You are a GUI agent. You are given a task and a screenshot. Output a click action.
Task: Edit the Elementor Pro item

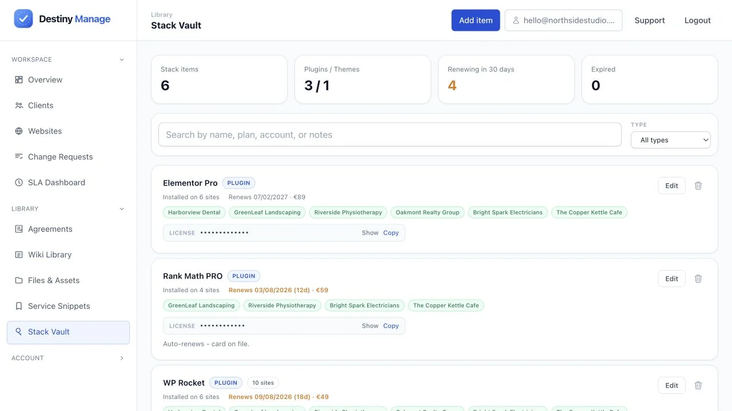(671, 186)
